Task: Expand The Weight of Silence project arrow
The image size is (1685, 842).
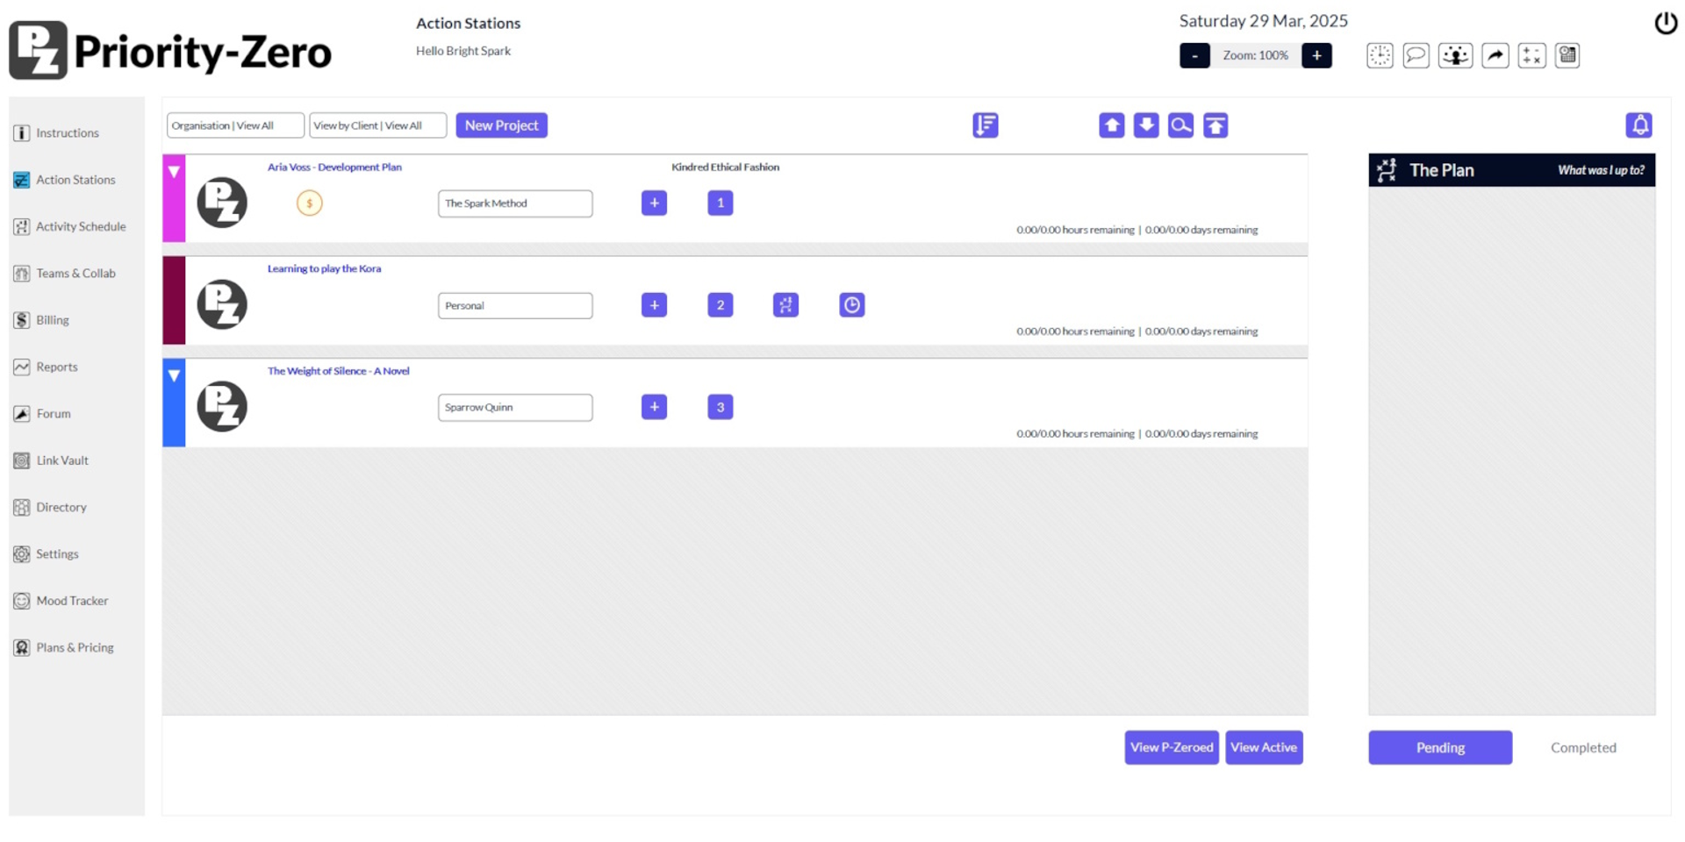Action: click(x=174, y=376)
